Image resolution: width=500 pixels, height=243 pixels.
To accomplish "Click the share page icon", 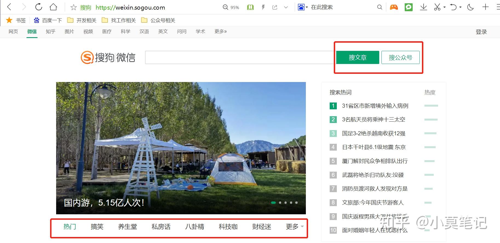I will pyautogui.click(x=275, y=7).
